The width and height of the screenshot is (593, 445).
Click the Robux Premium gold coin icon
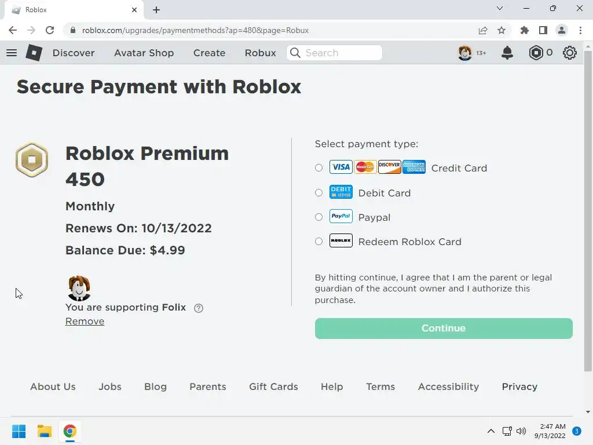click(x=32, y=160)
